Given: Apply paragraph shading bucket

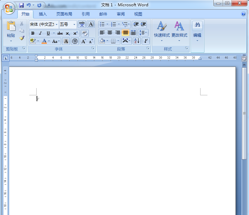Looking at the screenshot, I should click(x=102, y=41).
